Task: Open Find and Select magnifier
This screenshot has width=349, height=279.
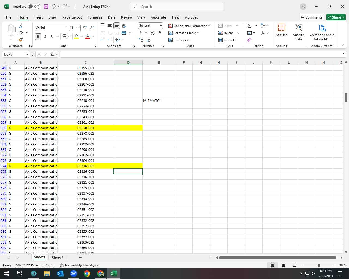Action: pos(263,33)
